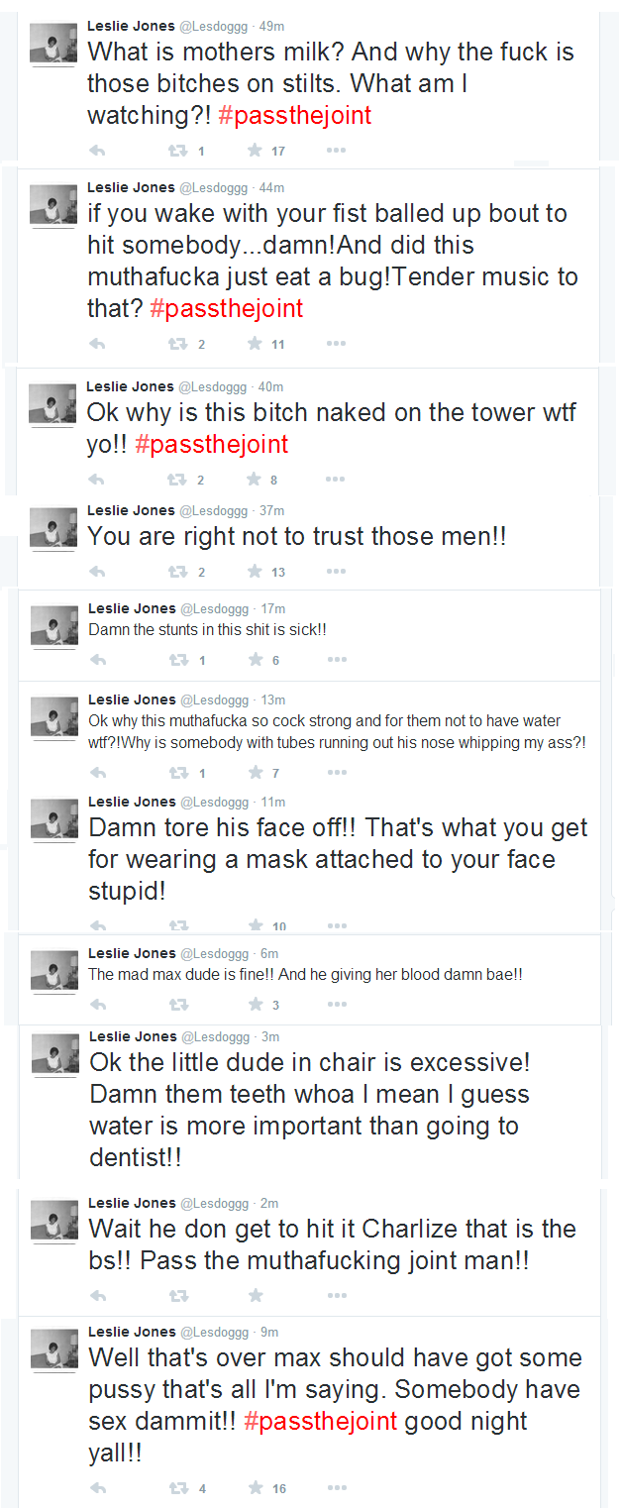Open Leslie Jones name on the 49m tweet
Screen dimensions: 622x1508
[131, 25]
